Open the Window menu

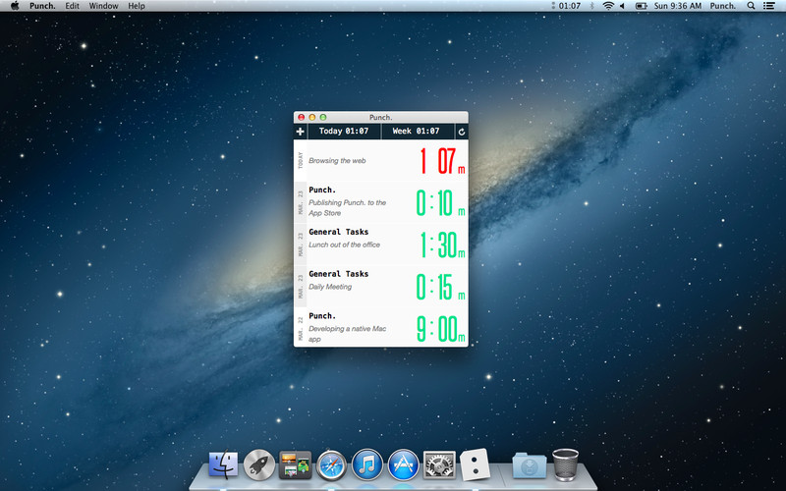[x=103, y=6]
